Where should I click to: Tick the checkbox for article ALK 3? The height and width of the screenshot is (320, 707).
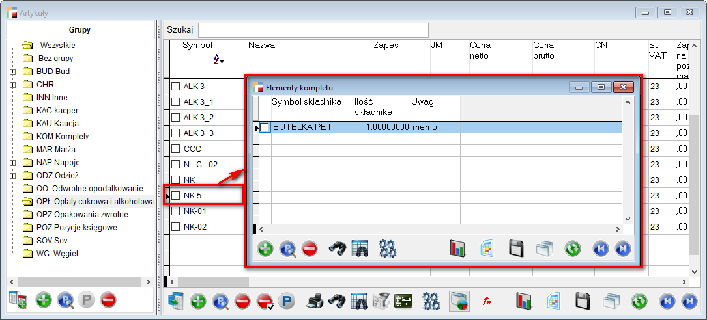pyautogui.click(x=176, y=86)
